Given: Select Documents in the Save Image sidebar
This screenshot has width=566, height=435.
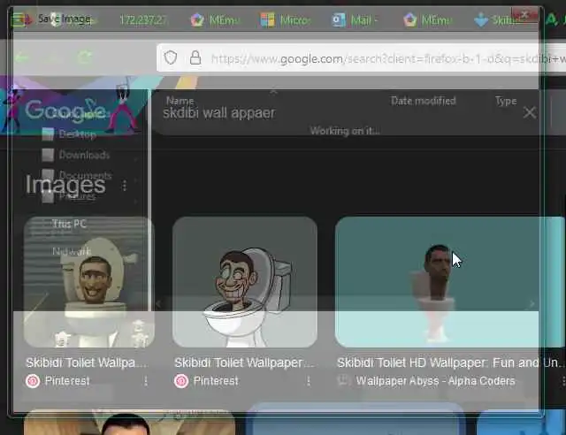Looking at the screenshot, I should click(x=85, y=175).
